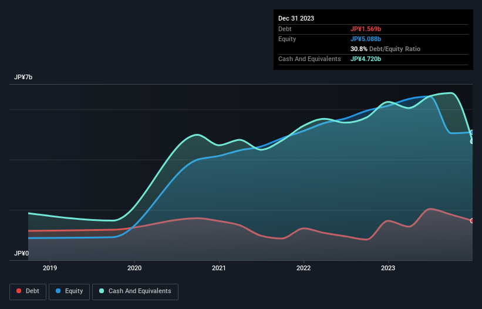Click the tooltip Equity row label
482x309 pixels.
pos(287,39)
